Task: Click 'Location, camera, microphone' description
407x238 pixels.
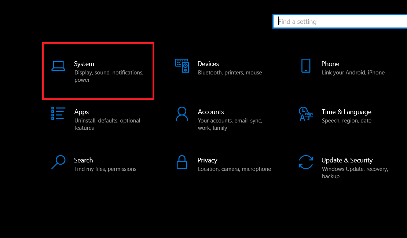Action: click(x=234, y=169)
